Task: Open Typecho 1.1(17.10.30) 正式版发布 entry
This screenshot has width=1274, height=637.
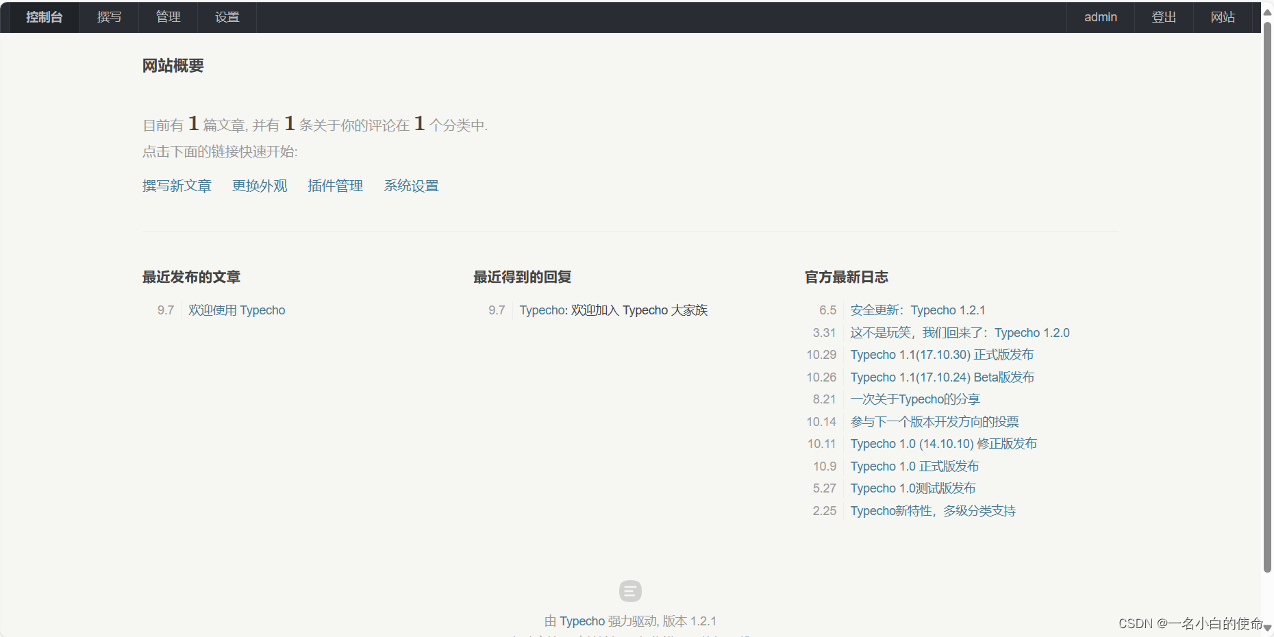Action: tap(942, 355)
